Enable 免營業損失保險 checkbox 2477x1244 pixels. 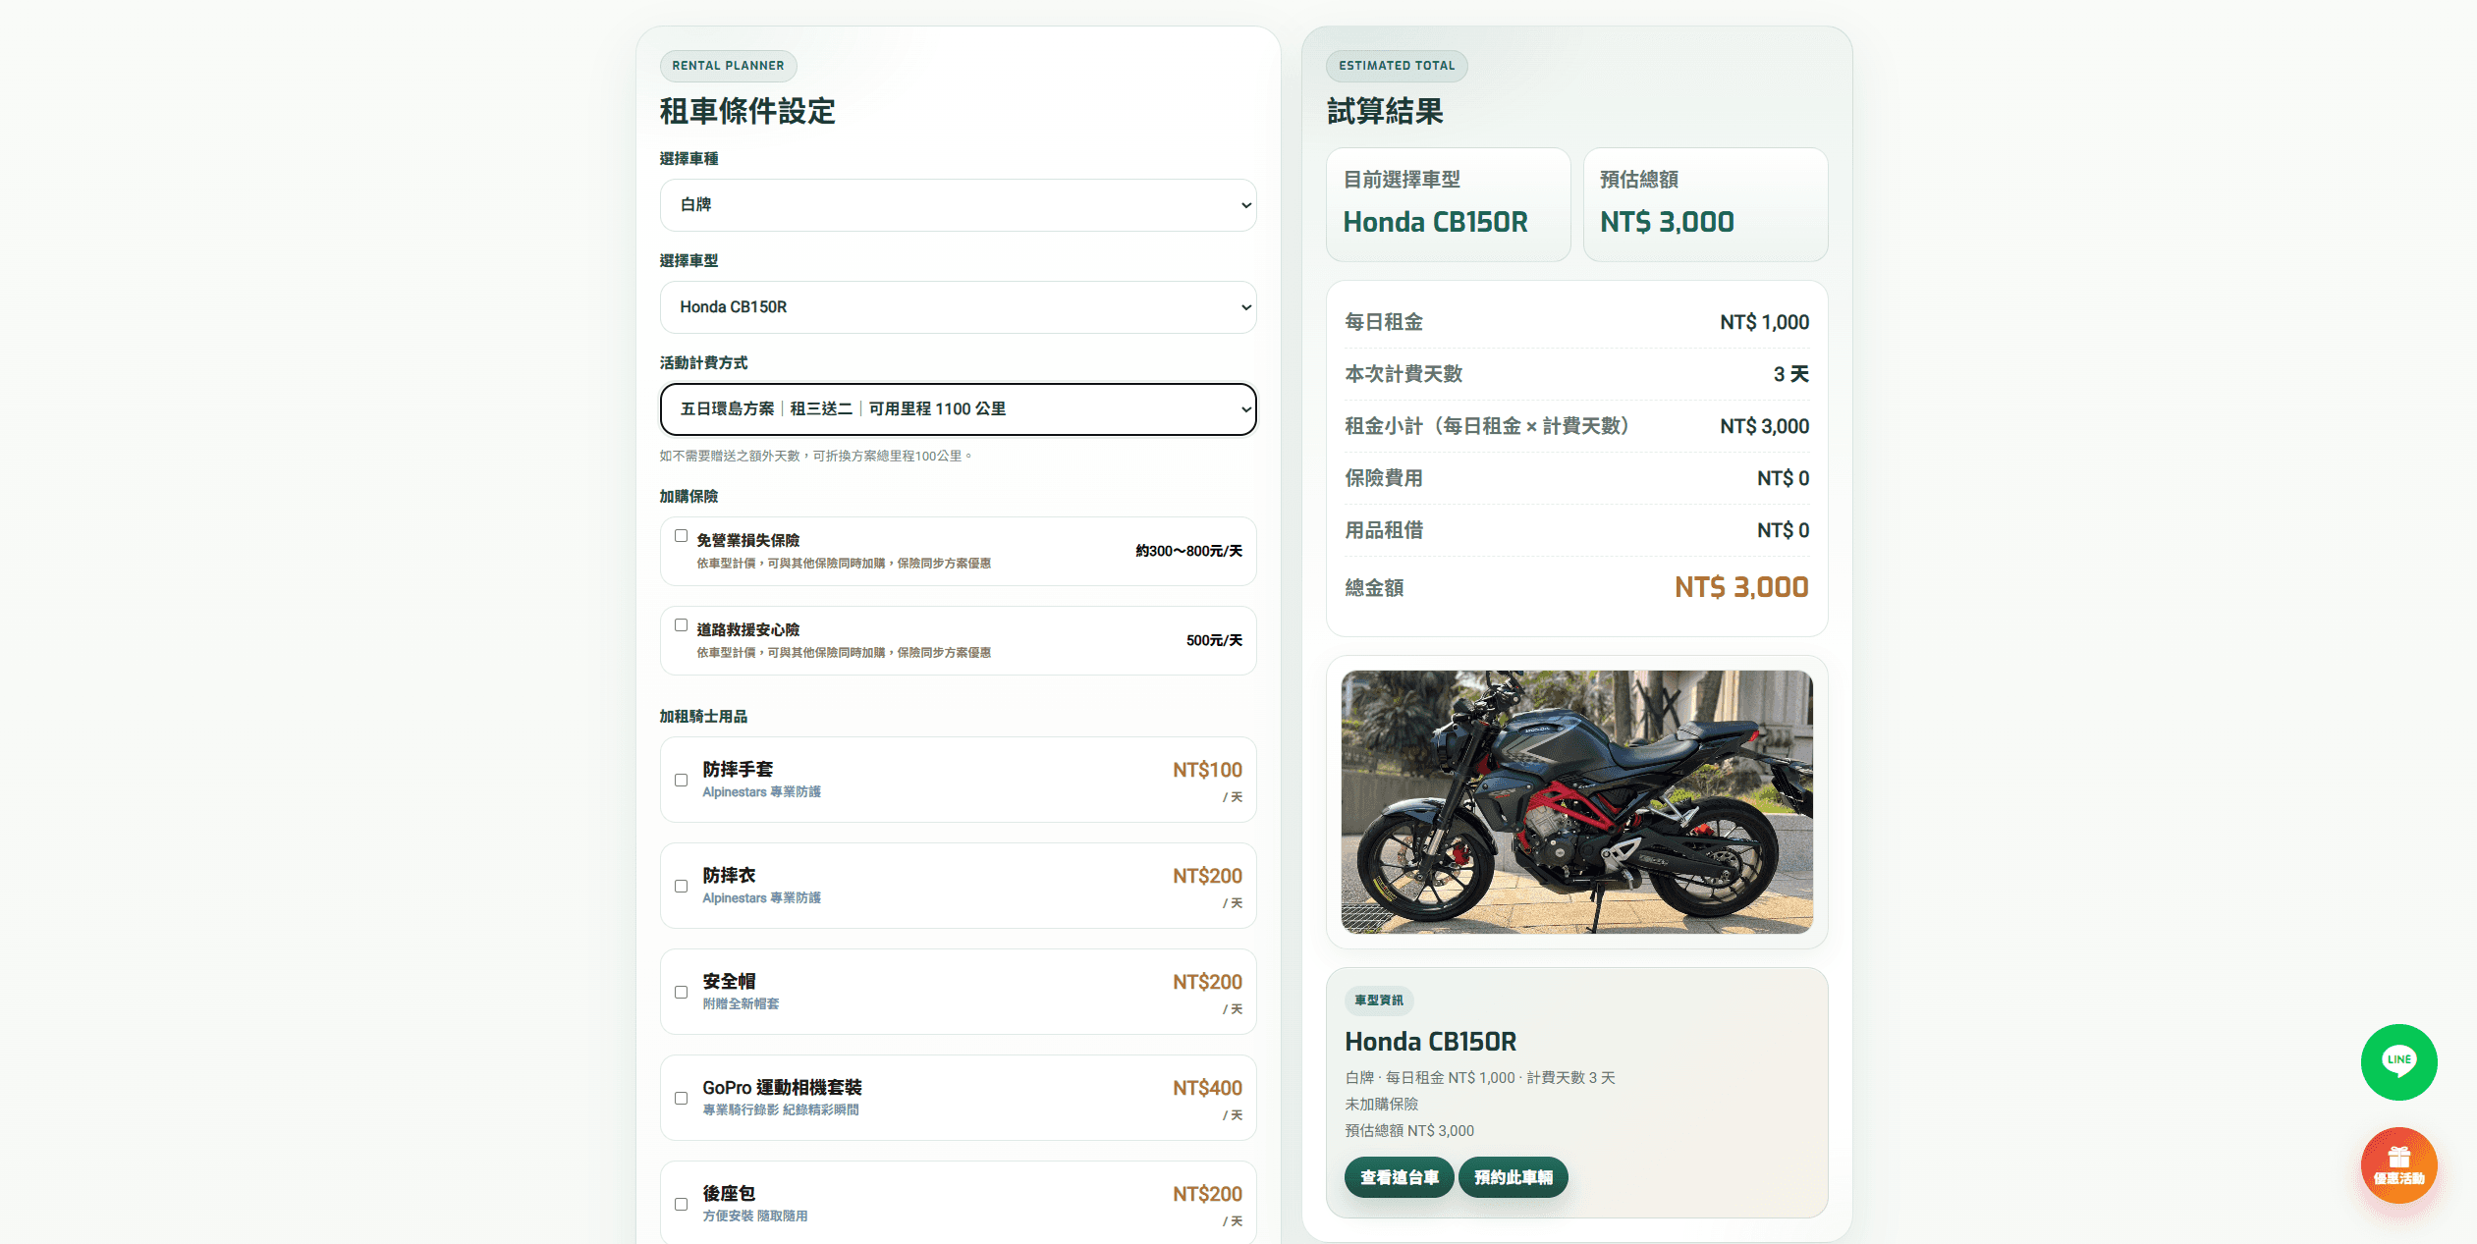click(681, 536)
